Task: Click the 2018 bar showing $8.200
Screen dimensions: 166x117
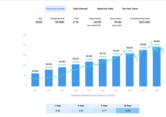Action: pyautogui.click(x=130, y=70)
